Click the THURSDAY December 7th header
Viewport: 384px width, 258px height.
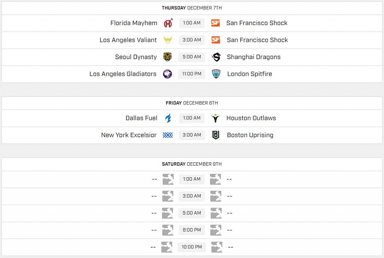point(192,7)
